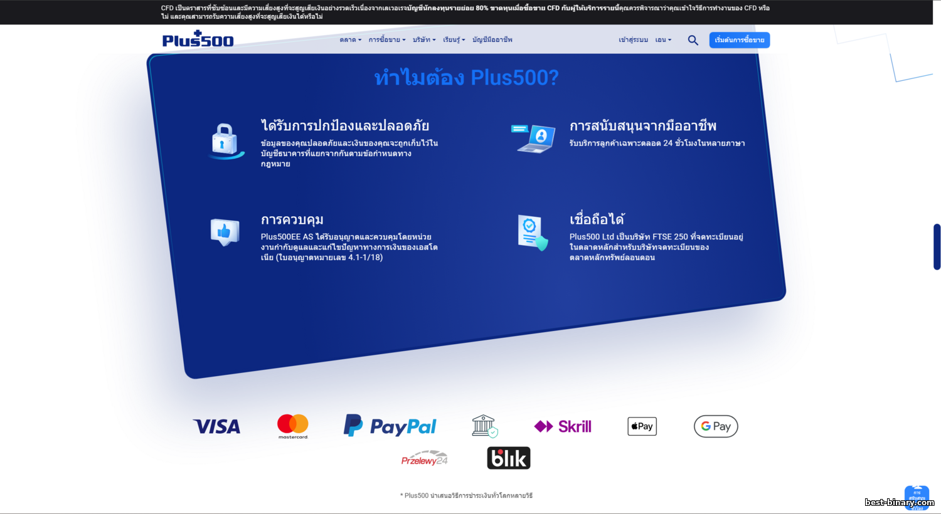Click the blue เริ่มต้นการซื้อขาย button
Screen dimensions: 941x514
click(739, 40)
